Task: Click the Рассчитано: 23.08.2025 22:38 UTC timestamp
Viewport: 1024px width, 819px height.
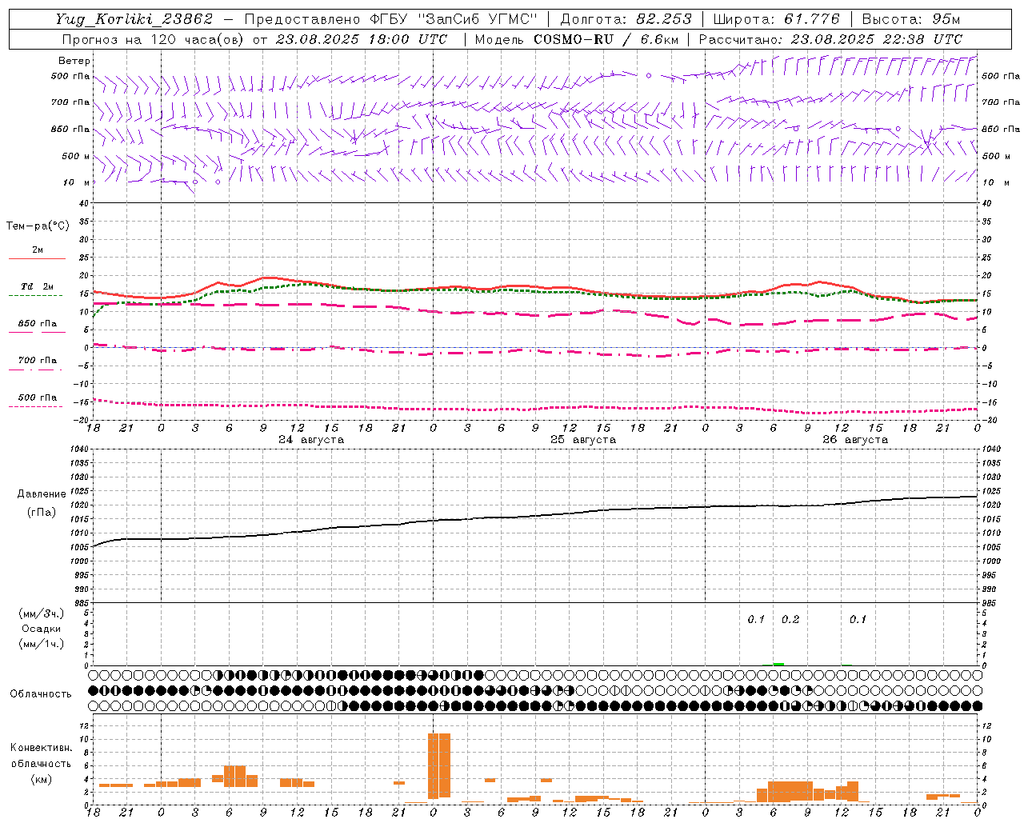Action: click(x=830, y=39)
